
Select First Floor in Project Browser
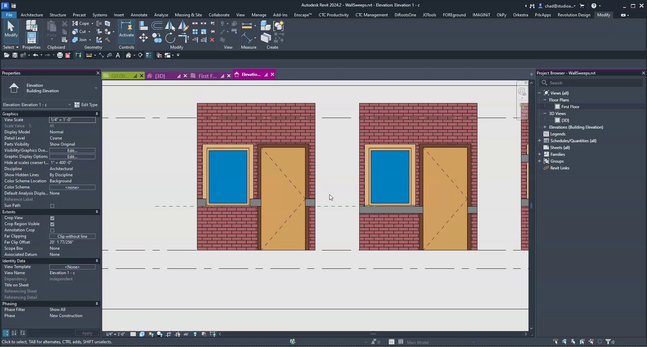570,107
